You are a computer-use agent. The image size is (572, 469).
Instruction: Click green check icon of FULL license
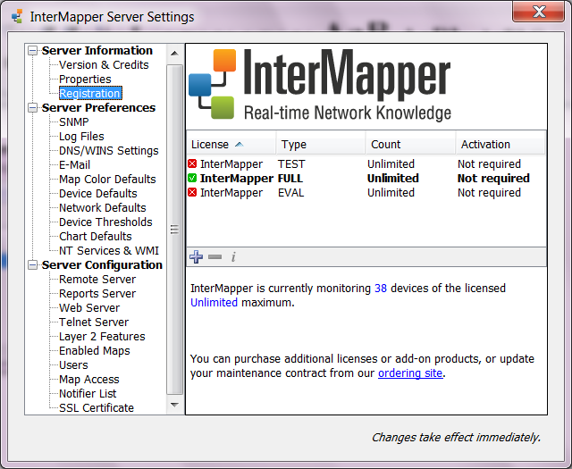click(x=192, y=179)
